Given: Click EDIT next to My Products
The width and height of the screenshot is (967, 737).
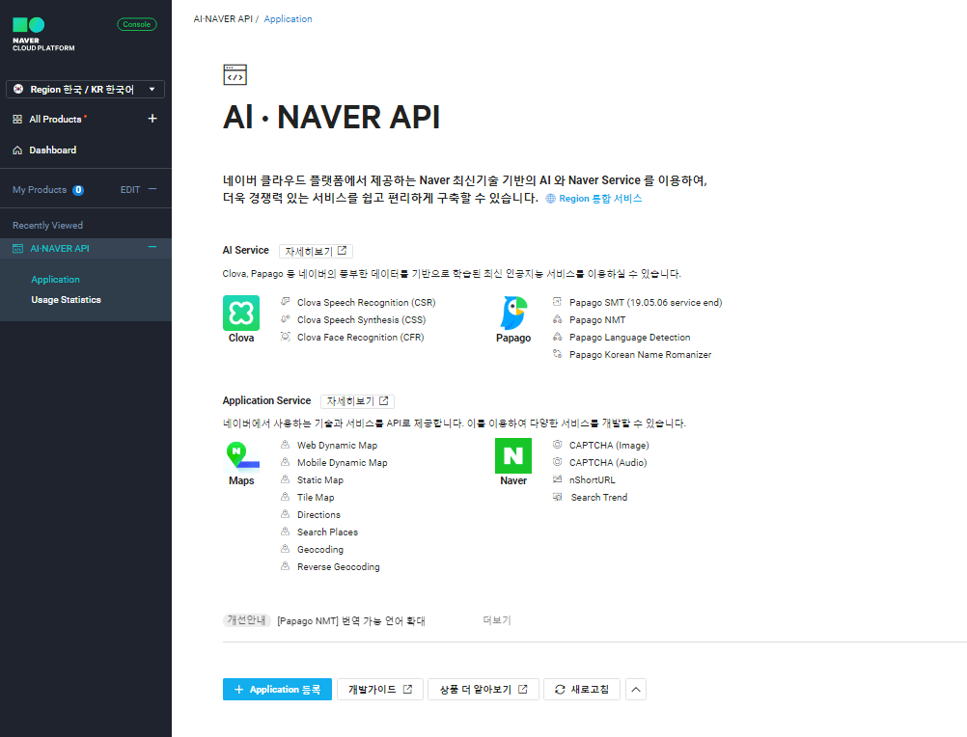Looking at the screenshot, I should (130, 190).
